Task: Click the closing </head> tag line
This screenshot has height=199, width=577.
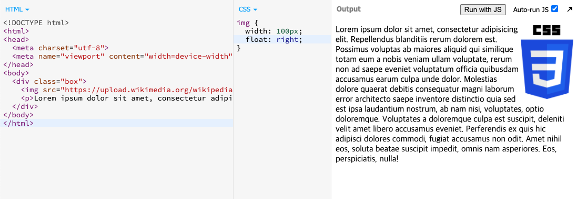Action: coord(18,64)
